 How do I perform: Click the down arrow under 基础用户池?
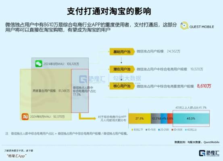tap(121, 60)
